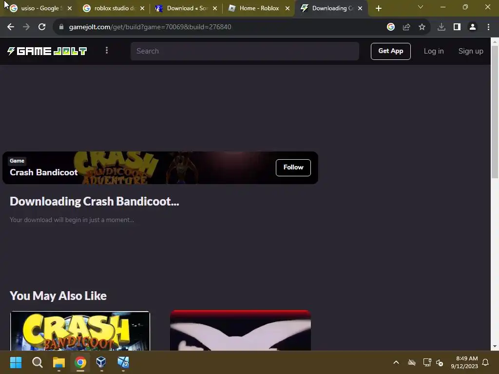Open Game Jolt more options menu
Viewport: 499px width, 374px height.
click(x=107, y=50)
